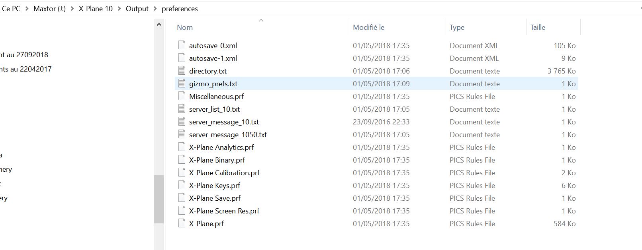Select the file named X-Plane.prf
This screenshot has height=250, width=642.
coord(206,224)
